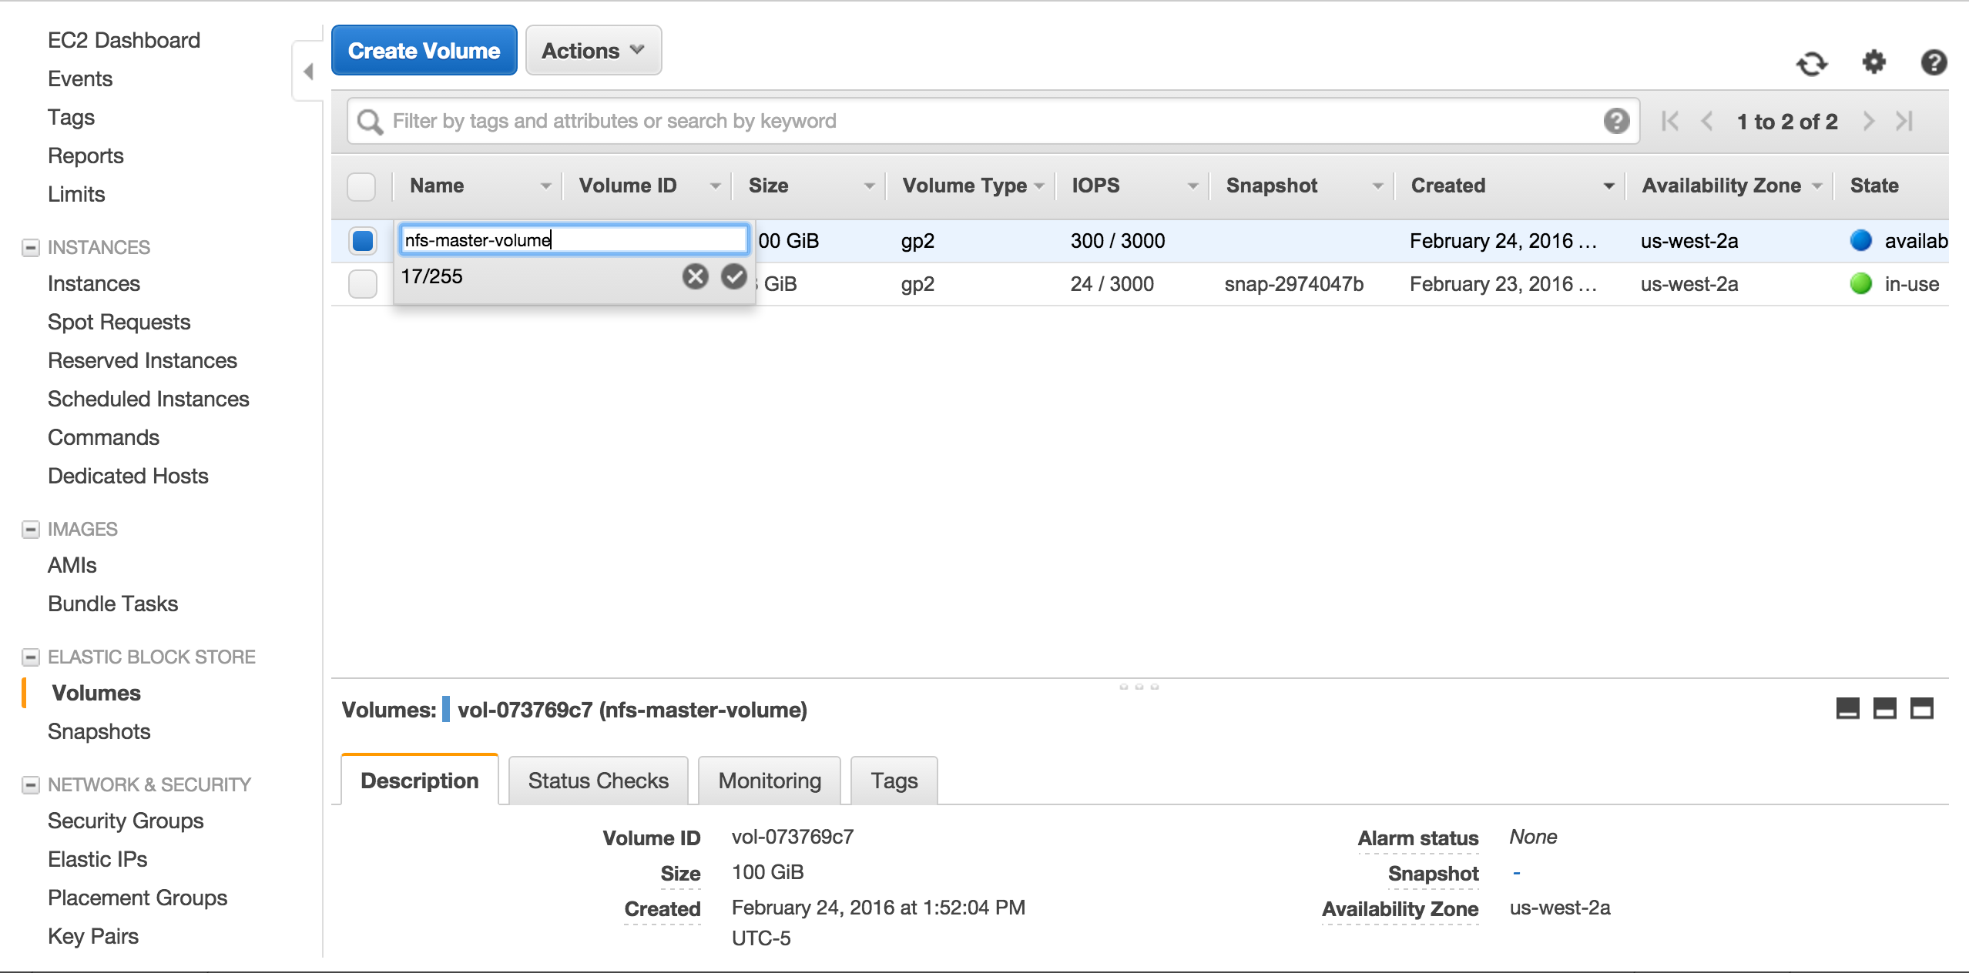1969x973 pixels.
Task: Go to Reserved Instances page
Action: tap(143, 360)
